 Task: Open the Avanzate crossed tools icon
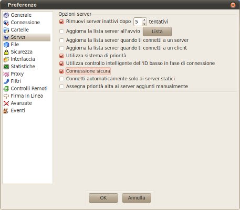pyautogui.click(x=6, y=103)
